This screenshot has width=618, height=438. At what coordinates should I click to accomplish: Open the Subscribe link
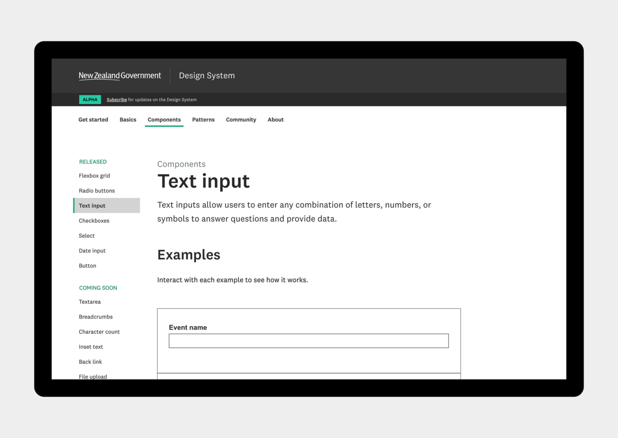coord(117,100)
